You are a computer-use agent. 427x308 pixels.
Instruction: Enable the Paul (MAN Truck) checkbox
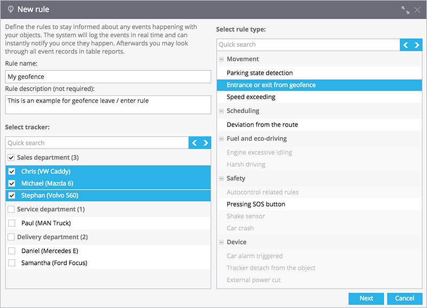tap(12, 223)
